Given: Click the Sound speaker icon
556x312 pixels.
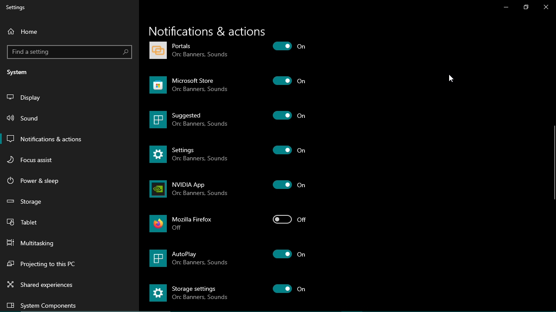Looking at the screenshot, I should coord(11,118).
